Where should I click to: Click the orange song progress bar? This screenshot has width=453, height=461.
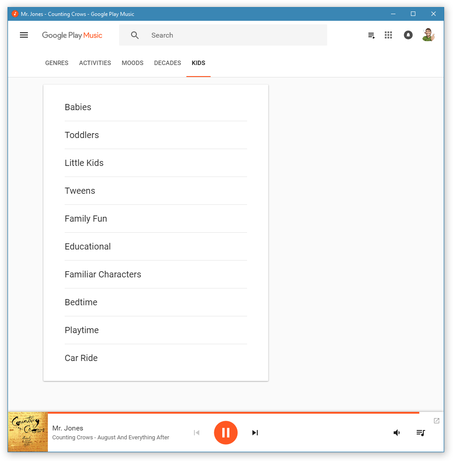point(233,413)
